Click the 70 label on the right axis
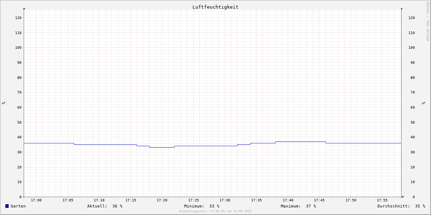This screenshot has height=215, width=431. pyautogui.click(x=413, y=92)
